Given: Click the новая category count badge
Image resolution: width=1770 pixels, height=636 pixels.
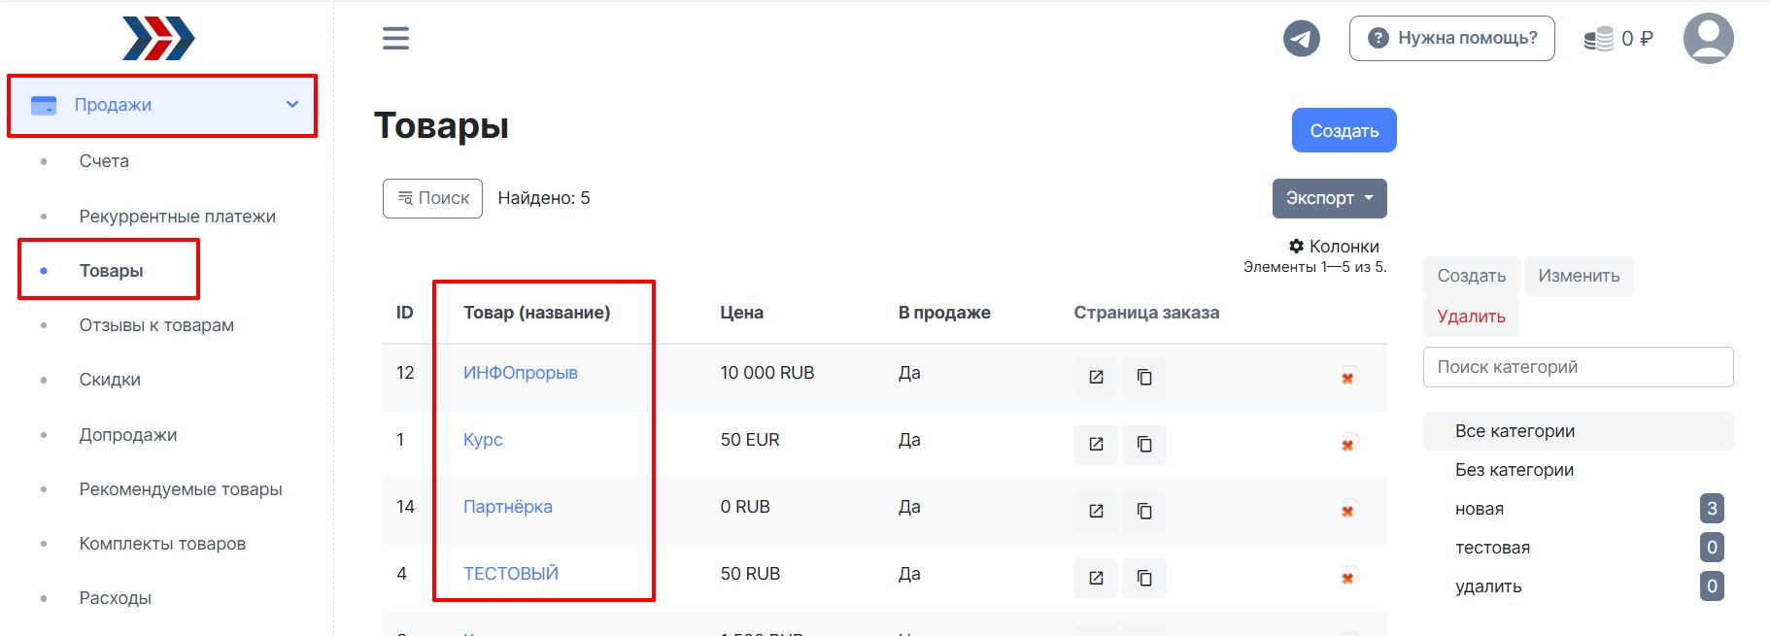Looking at the screenshot, I should [1712, 509].
